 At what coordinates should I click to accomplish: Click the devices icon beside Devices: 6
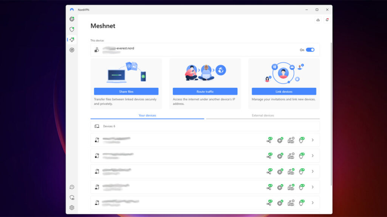pos(97,126)
